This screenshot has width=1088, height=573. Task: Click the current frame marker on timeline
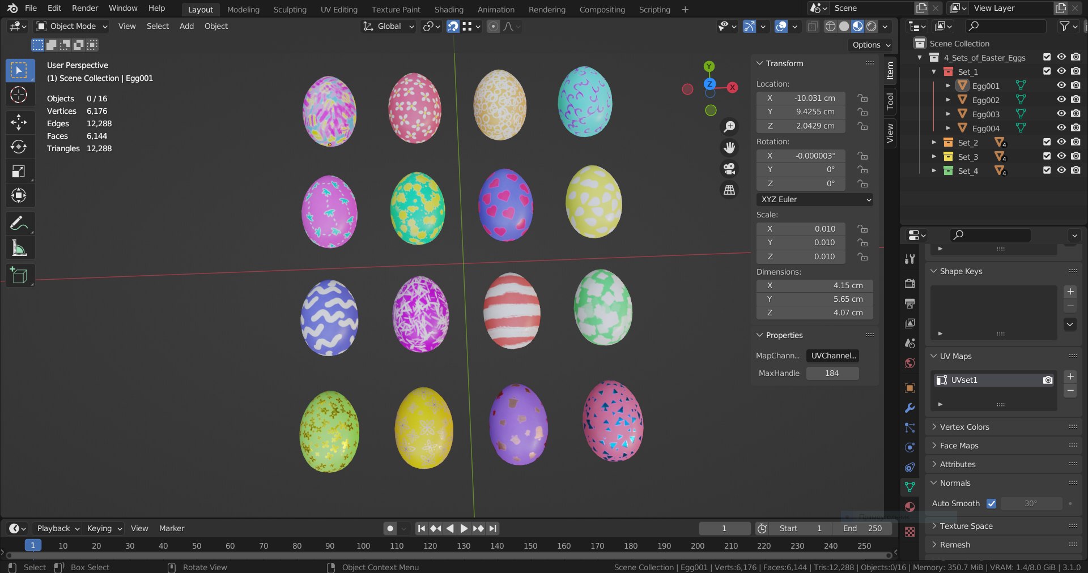(x=33, y=545)
